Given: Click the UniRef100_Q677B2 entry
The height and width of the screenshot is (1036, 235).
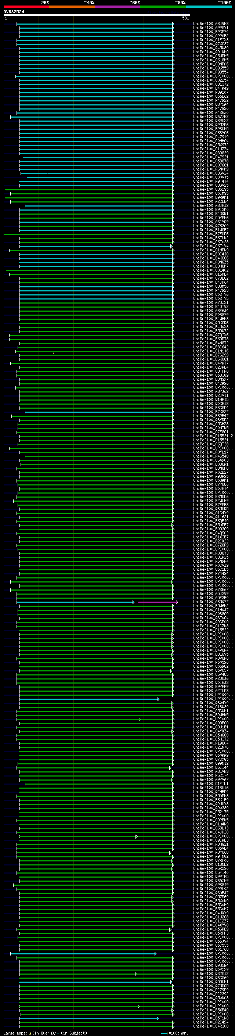Looking at the screenshot, I should pyautogui.click(x=211, y=116).
